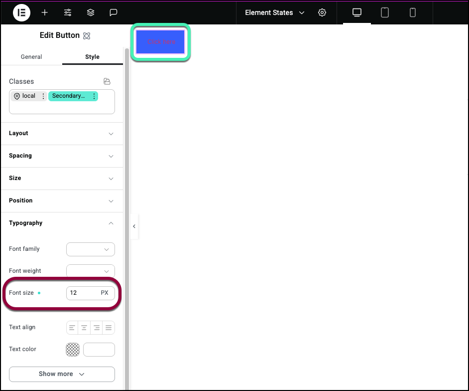Open options menu for Secondary class chip
The width and height of the screenshot is (469, 391).
click(x=94, y=96)
